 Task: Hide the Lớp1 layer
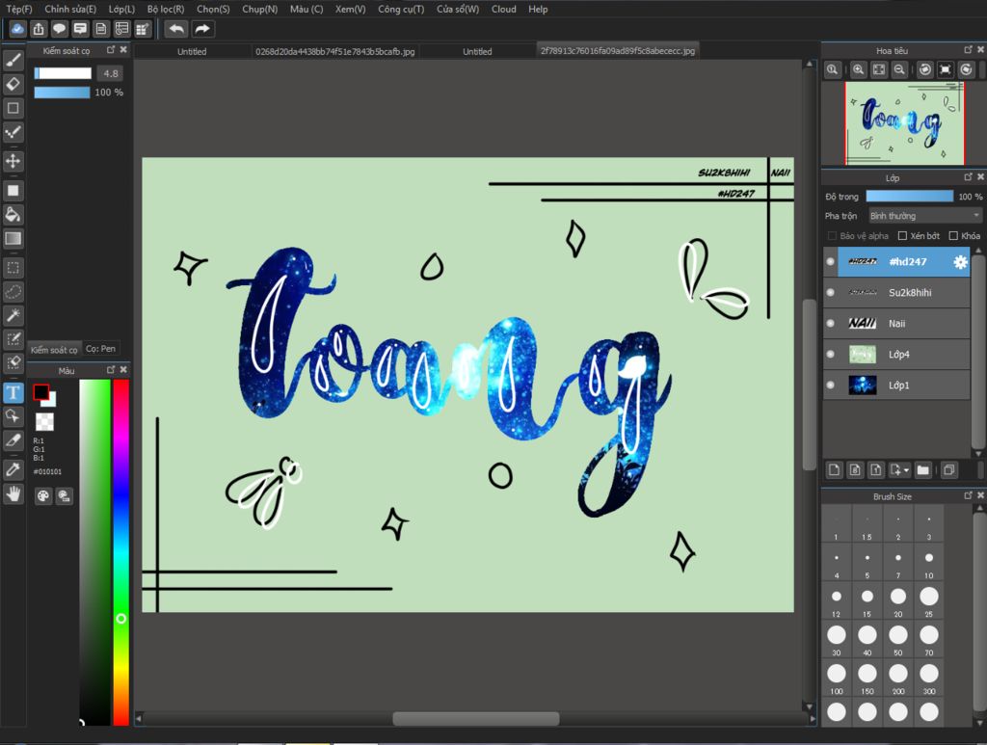point(830,386)
